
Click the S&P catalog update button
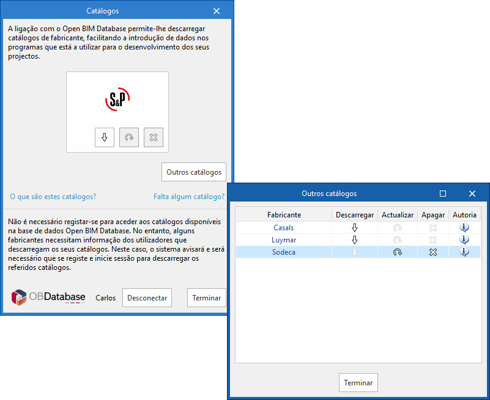click(128, 137)
